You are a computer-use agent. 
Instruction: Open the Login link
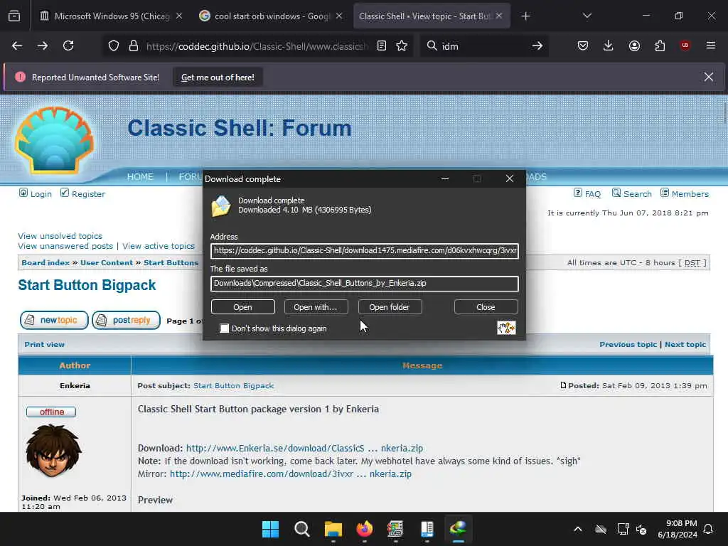(41, 194)
